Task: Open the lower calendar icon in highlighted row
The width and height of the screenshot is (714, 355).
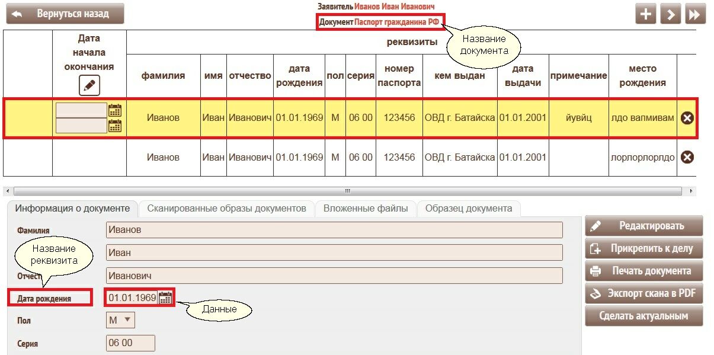Action: point(115,126)
